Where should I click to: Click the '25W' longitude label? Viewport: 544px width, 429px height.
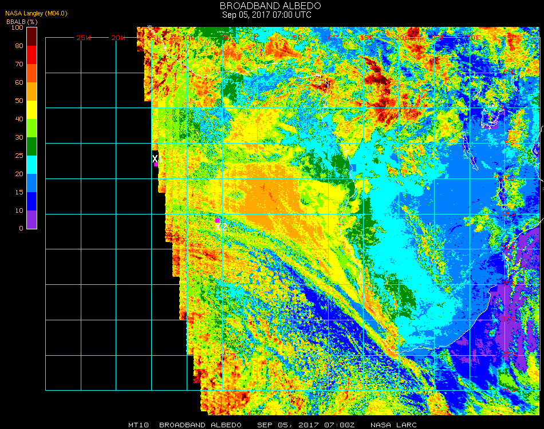click(84, 38)
